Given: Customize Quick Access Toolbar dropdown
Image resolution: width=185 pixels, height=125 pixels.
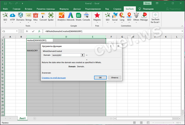Looking at the screenshot, I should point(23,3).
